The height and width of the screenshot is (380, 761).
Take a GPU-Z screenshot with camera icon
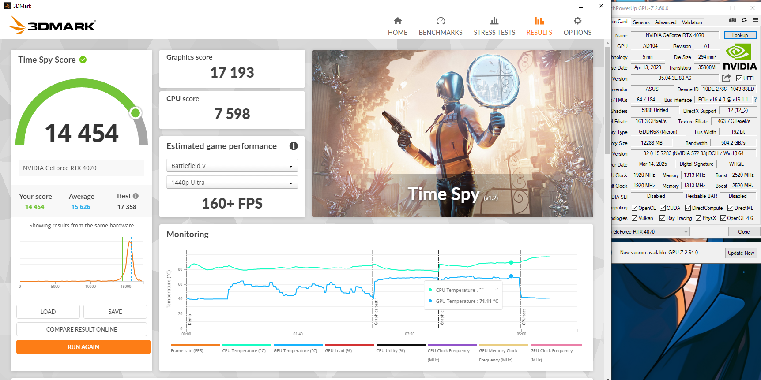pos(732,20)
